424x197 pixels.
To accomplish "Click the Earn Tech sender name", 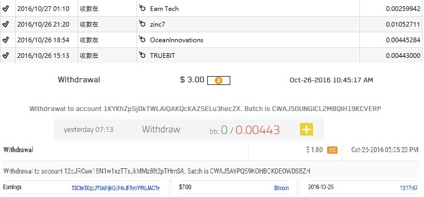I will [165, 8].
